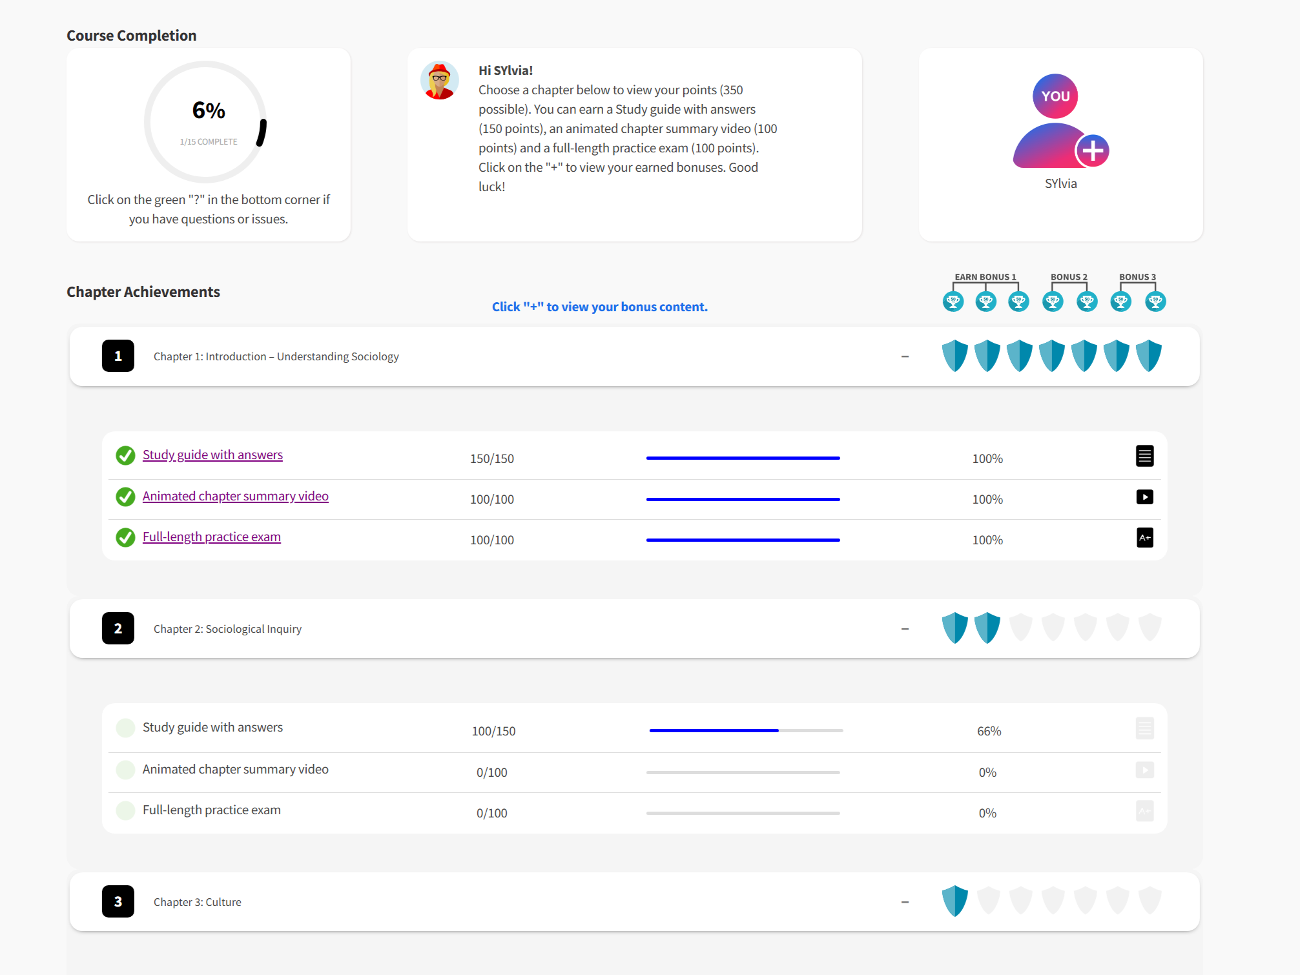
Task: Open Chapter 1 Full-length practice exam link
Action: click(x=212, y=537)
